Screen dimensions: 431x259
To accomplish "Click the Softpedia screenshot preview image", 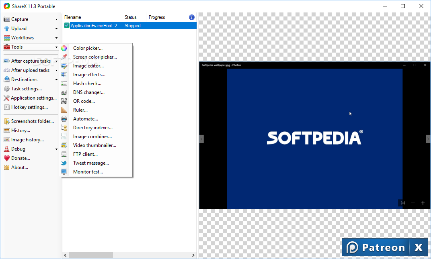I will click(315, 135).
